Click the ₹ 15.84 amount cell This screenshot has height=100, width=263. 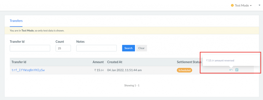[99, 70]
